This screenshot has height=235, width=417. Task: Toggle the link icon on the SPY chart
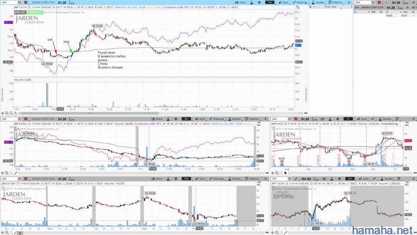click(x=296, y=179)
